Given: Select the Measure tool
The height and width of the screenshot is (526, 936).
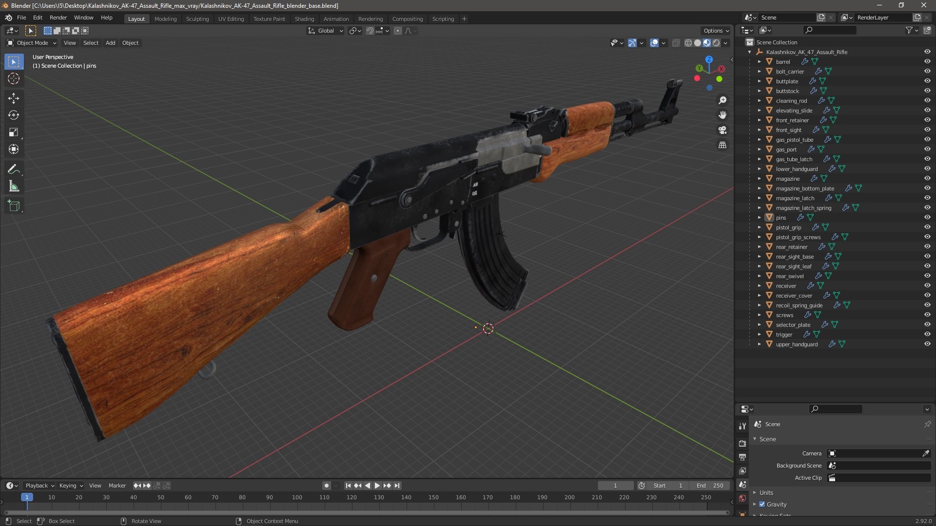Looking at the screenshot, I should click(14, 186).
